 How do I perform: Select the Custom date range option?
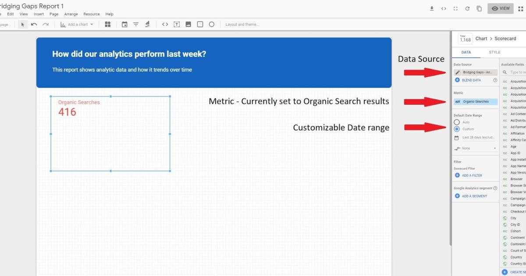point(457,129)
